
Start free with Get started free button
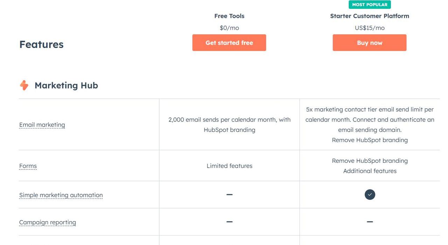pyautogui.click(x=229, y=43)
